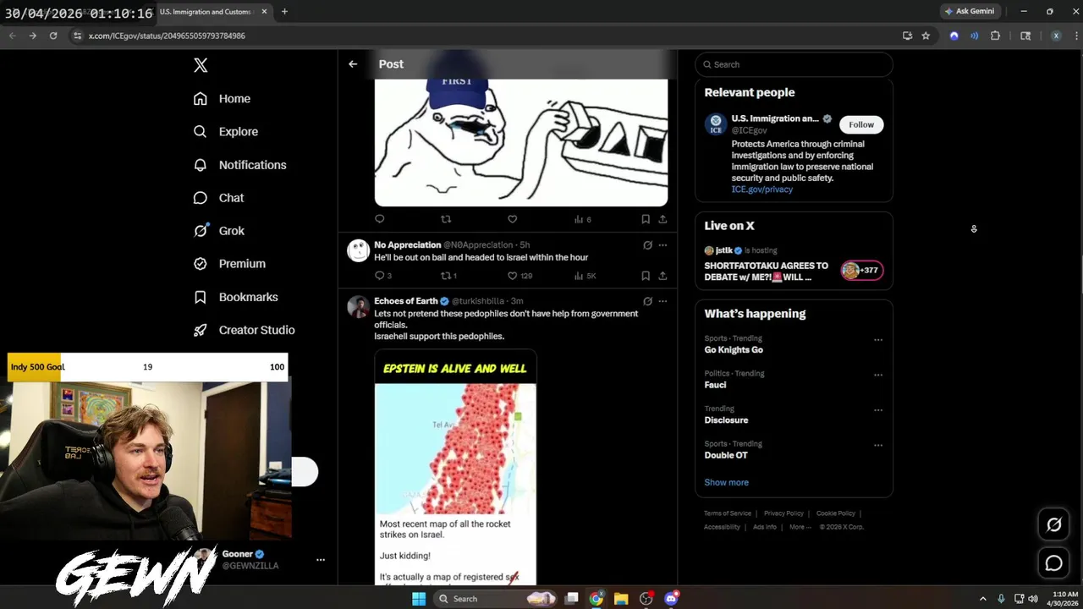Open Go Knights Go trend
1083x609 pixels.
point(734,350)
